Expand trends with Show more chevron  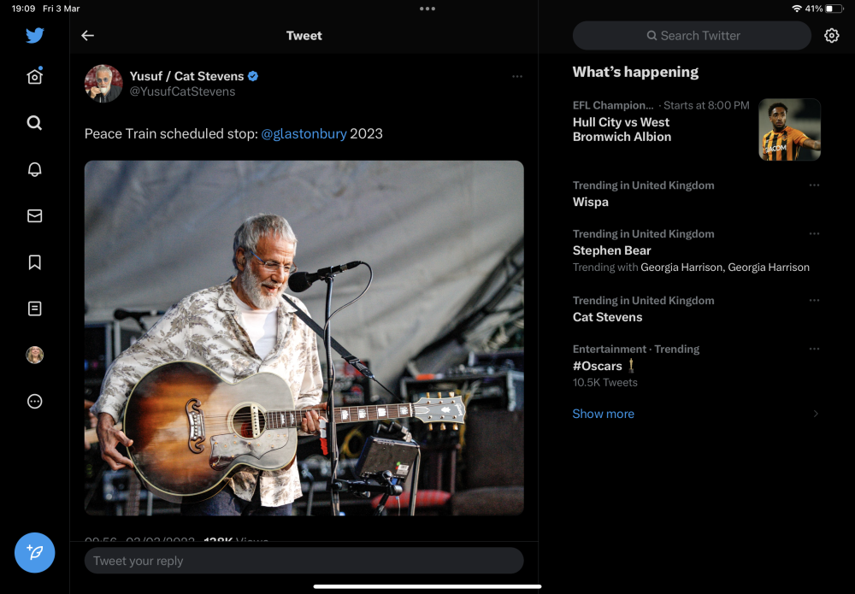pyautogui.click(x=816, y=414)
